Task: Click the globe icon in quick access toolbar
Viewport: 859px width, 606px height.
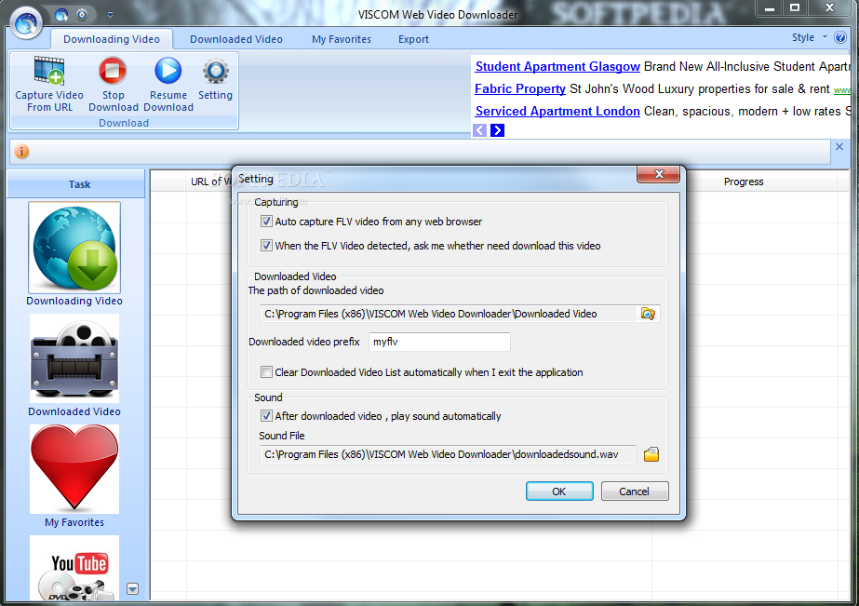Action: (x=61, y=15)
